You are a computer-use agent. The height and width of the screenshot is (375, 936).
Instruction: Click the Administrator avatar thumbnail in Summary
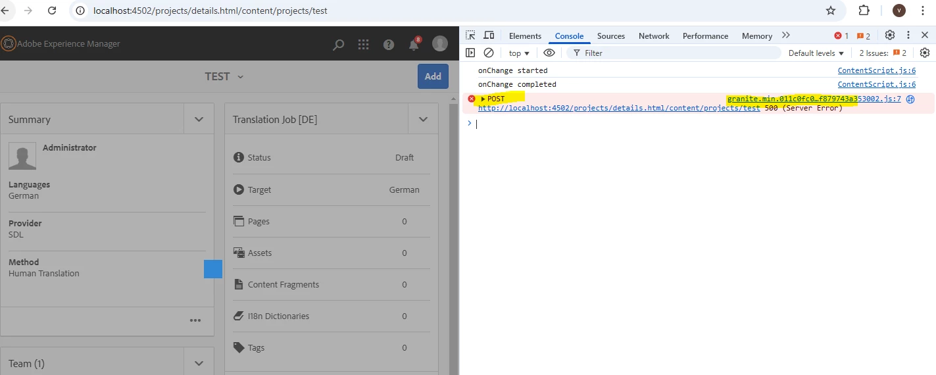[x=22, y=157]
